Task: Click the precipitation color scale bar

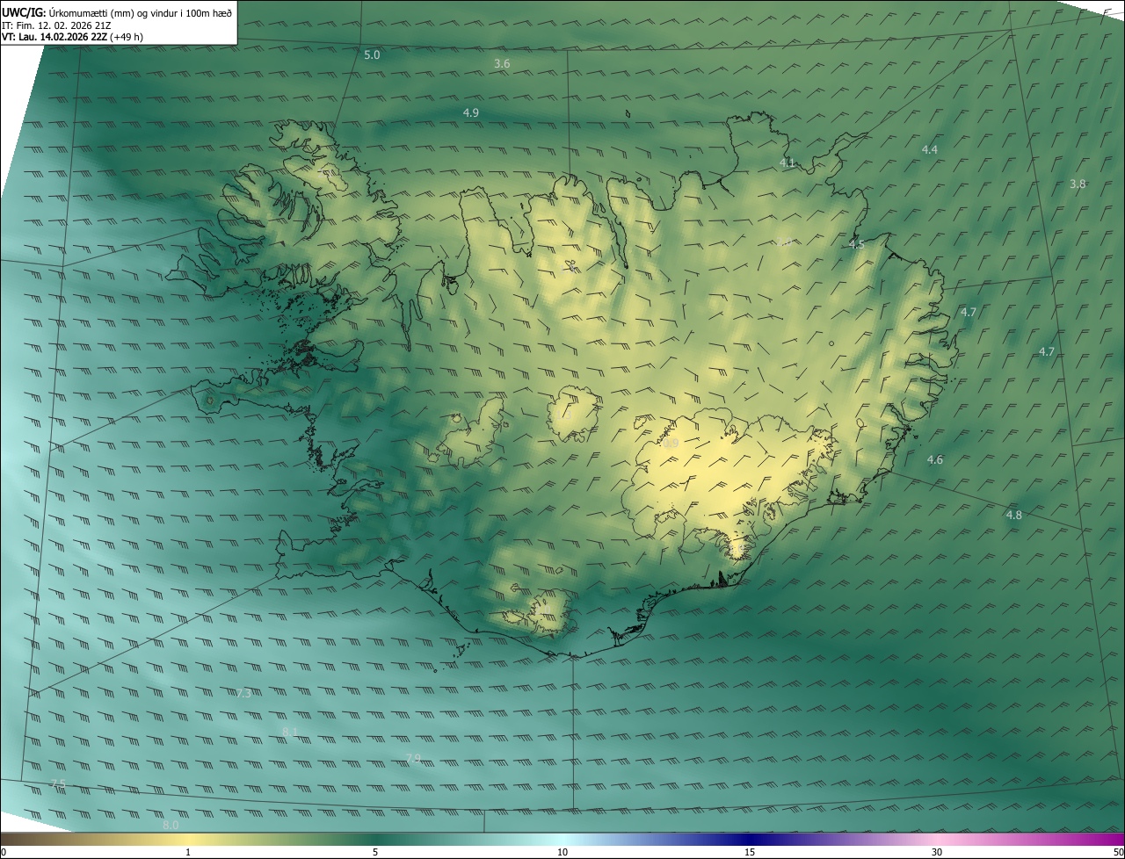Action: click(x=562, y=840)
